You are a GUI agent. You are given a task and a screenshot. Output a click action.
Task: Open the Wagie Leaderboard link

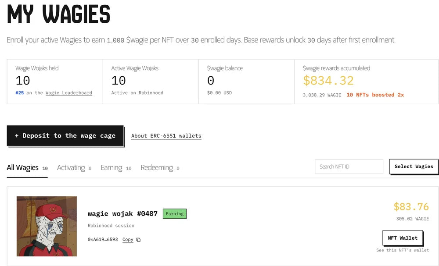69,93
